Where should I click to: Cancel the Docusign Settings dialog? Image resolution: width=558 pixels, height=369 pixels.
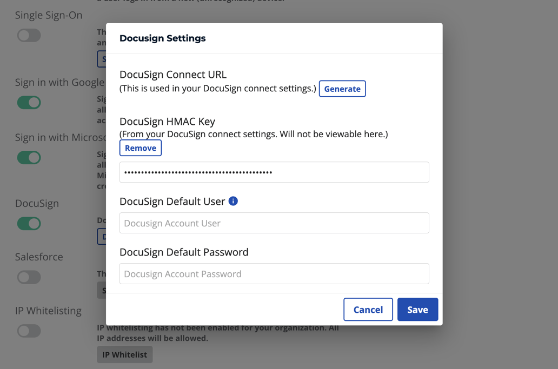[x=368, y=310]
